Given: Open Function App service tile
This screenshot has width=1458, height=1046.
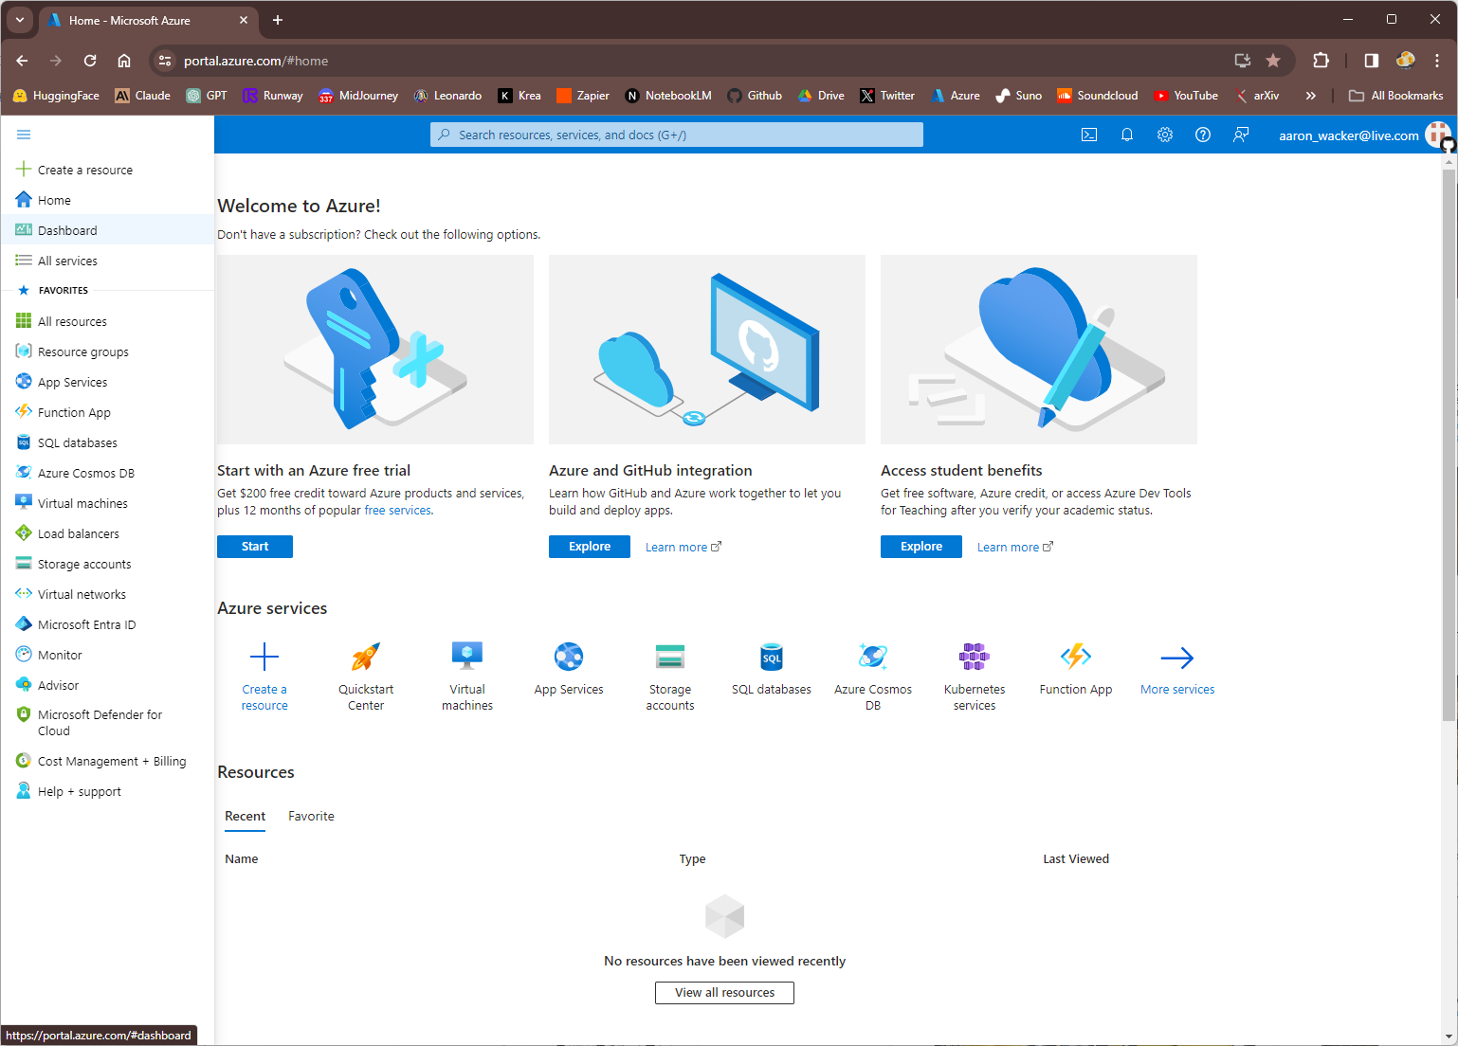Looking at the screenshot, I should coord(1076,669).
